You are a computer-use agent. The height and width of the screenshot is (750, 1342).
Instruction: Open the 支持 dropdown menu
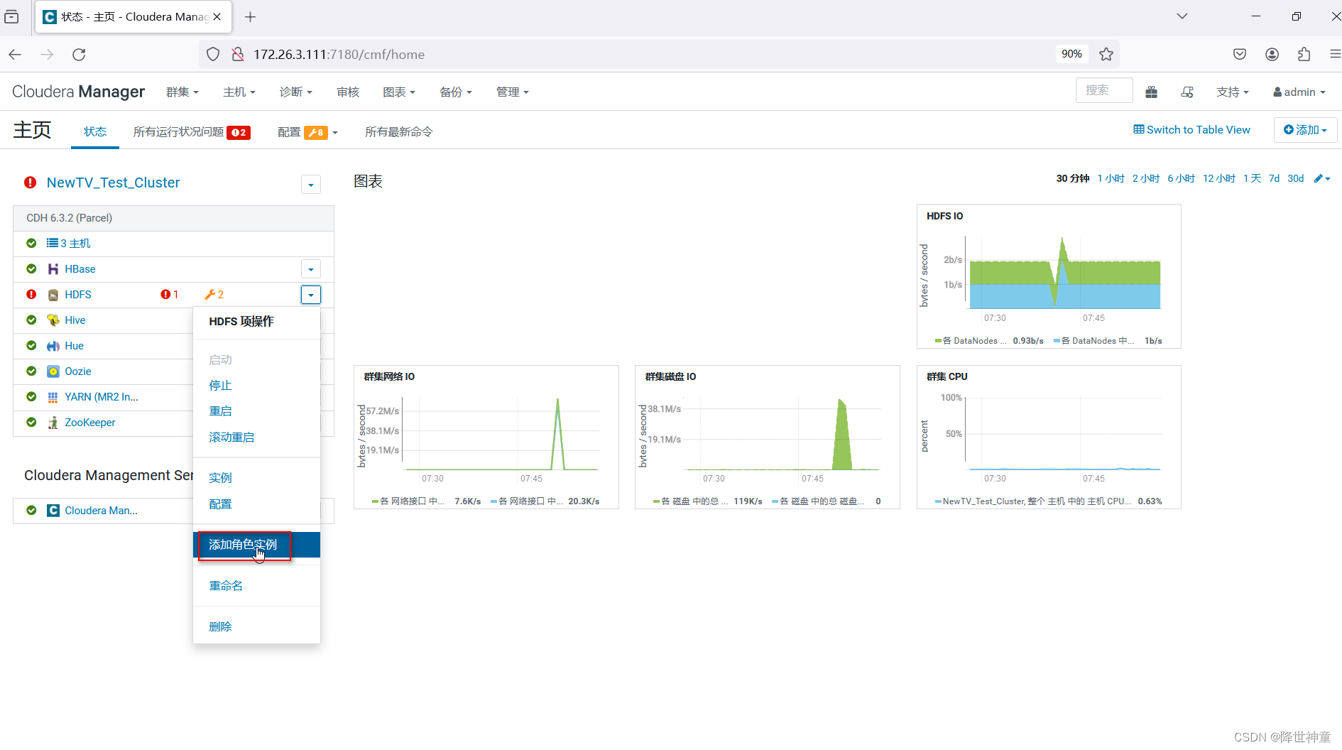pyautogui.click(x=1233, y=92)
